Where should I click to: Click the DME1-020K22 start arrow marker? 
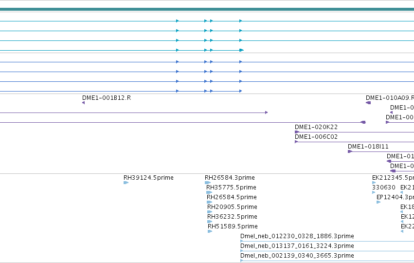pos(297,132)
